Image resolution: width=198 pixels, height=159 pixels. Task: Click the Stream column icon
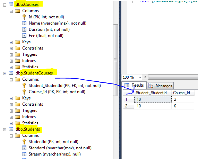(x=24, y=154)
